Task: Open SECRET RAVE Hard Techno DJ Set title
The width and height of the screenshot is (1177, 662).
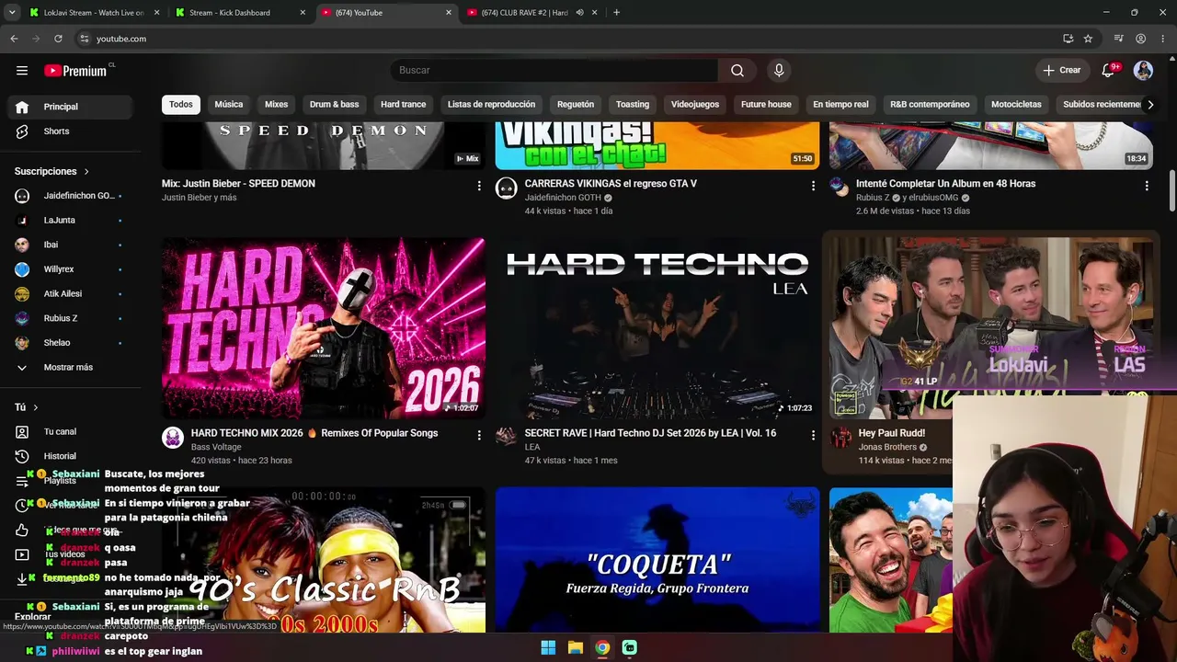Action: pyautogui.click(x=650, y=433)
